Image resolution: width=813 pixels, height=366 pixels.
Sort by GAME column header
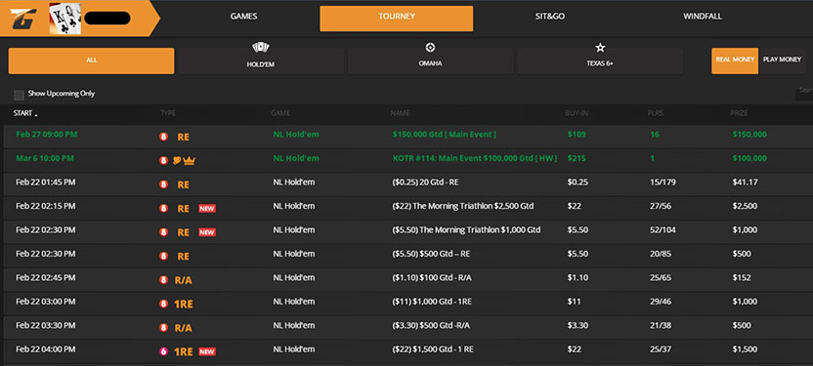point(280,113)
